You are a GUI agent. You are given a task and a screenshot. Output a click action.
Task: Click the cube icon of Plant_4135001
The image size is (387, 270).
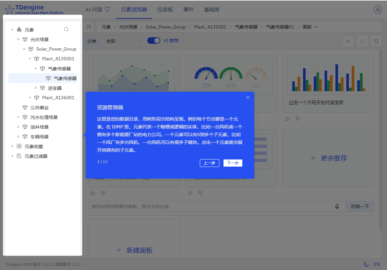[x=37, y=59]
